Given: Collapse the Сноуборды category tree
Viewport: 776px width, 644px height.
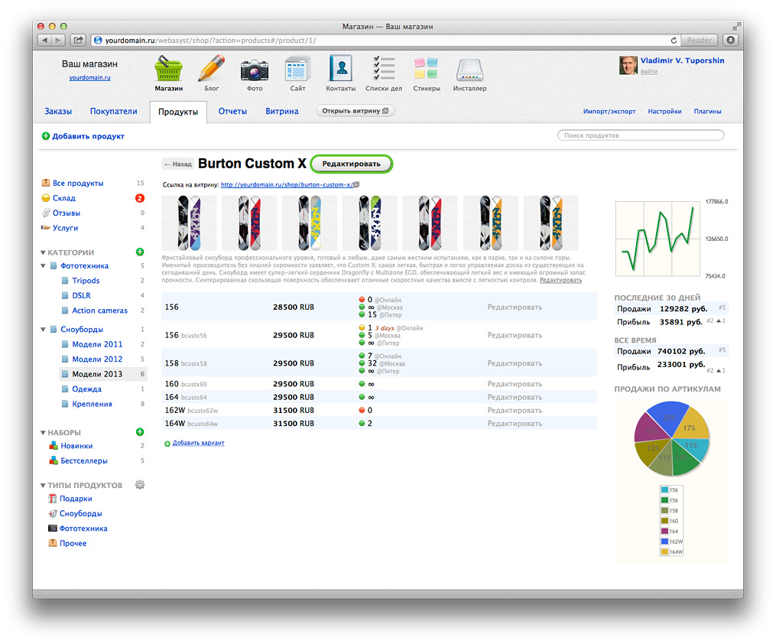Looking at the screenshot, I should click(x=43, y=329).
